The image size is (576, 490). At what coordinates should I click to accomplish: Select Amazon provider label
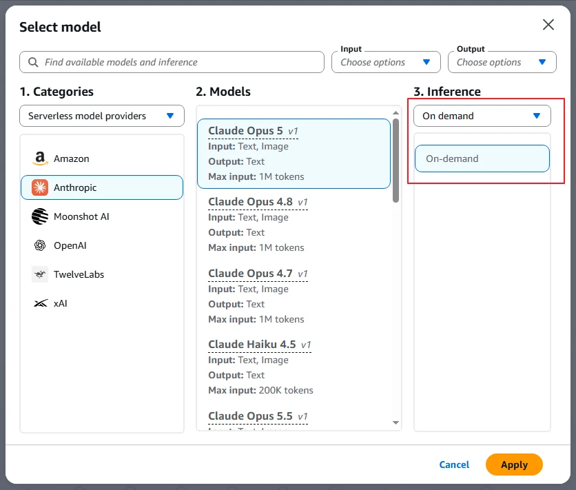pos(71,159)
